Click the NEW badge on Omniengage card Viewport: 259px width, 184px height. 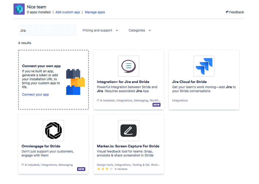81,169
